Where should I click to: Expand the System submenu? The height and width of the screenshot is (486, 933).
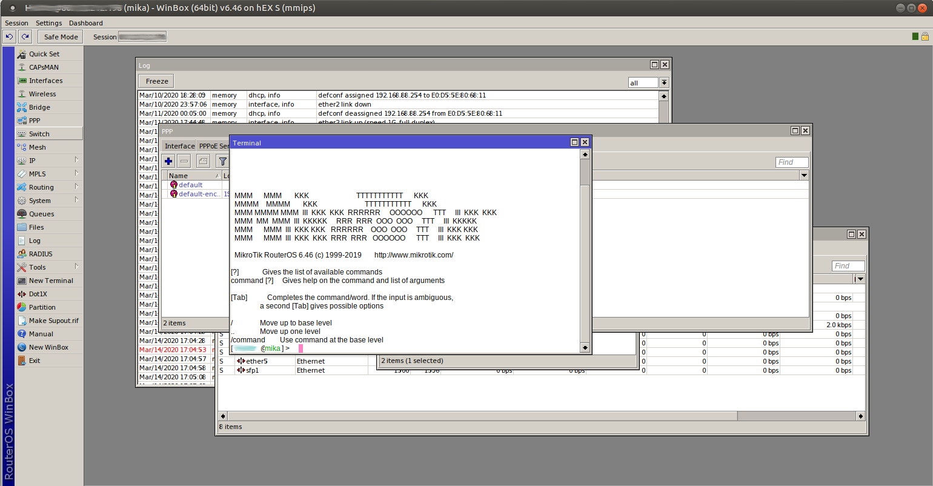[77, 200]
